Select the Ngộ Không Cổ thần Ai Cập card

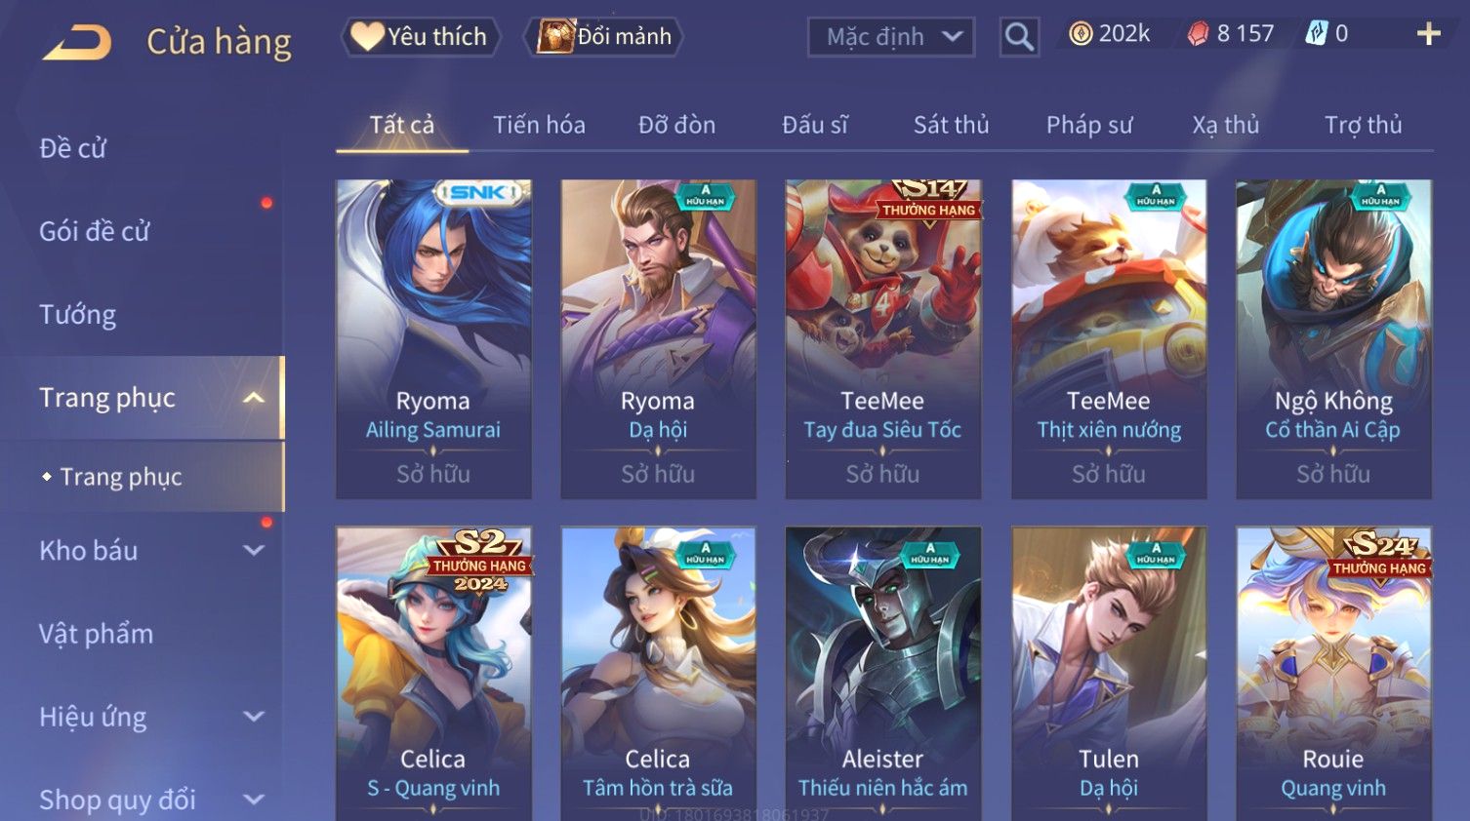click(1333, 339)
